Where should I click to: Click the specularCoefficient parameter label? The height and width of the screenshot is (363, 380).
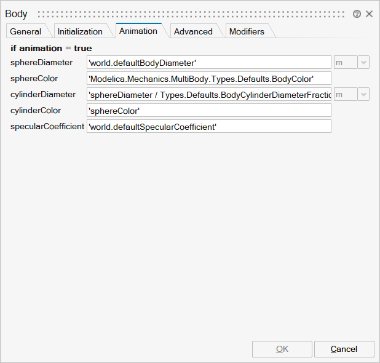pos(47,126)
